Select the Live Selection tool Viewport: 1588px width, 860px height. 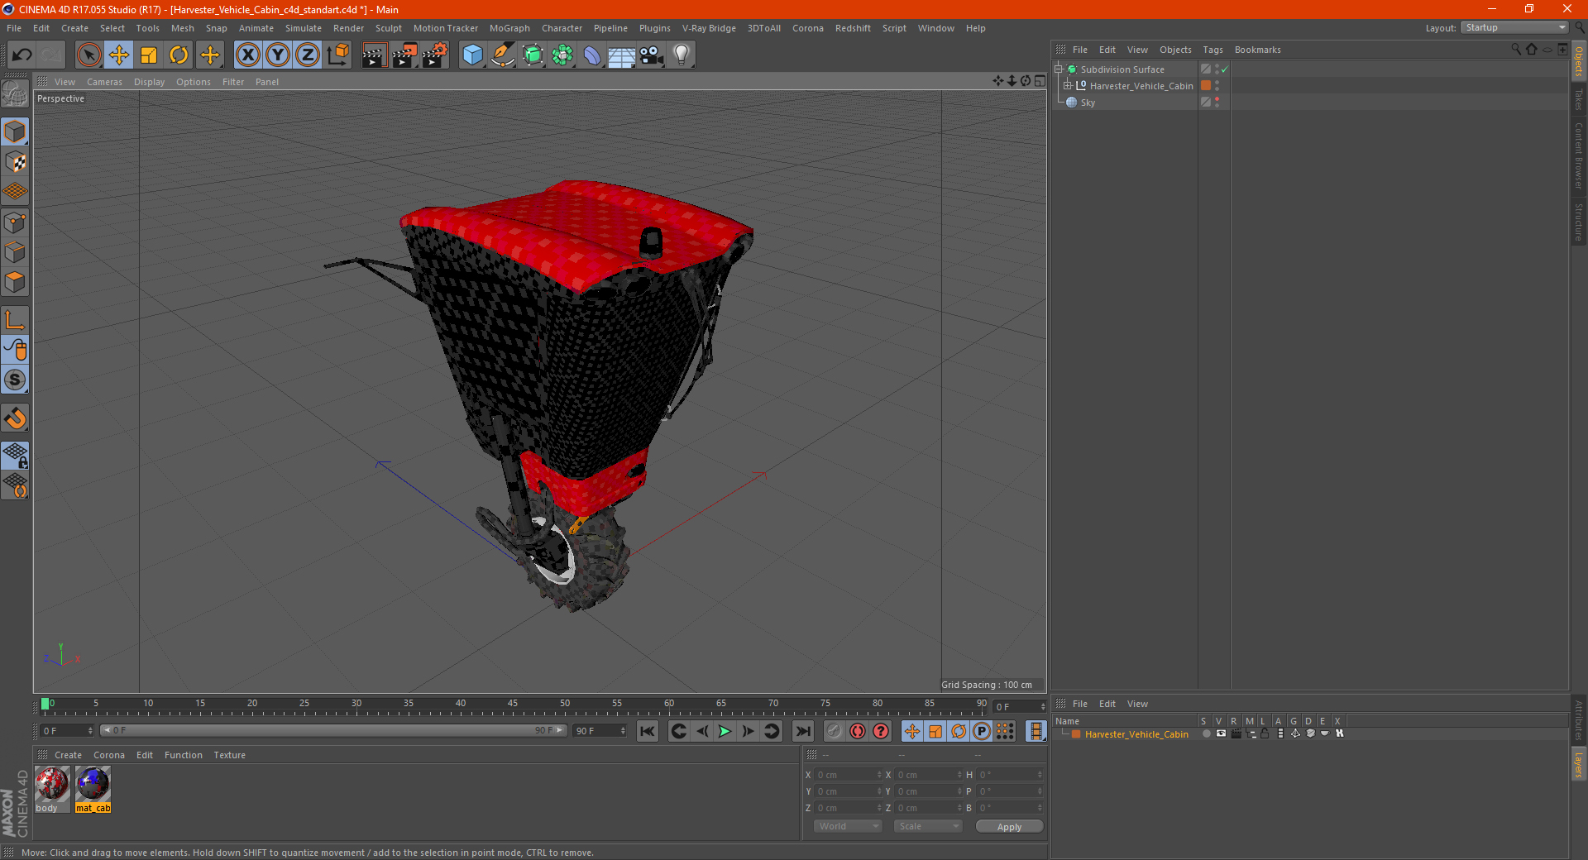(88, 55)
